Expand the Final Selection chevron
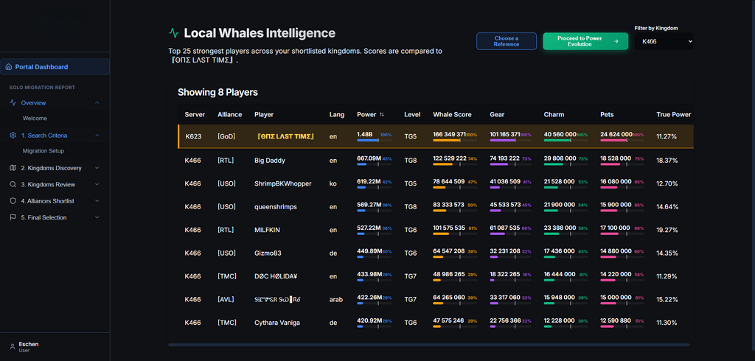Screen dimensions: 755x361 tap(97, 217)
